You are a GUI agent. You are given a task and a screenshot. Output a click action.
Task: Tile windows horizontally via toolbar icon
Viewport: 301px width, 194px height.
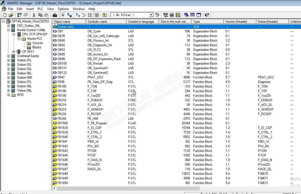193,15
